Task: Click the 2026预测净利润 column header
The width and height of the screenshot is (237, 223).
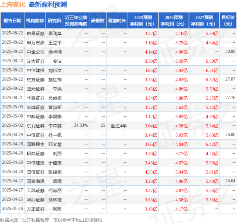Action: pyautogui.click(x=174, y=20)
